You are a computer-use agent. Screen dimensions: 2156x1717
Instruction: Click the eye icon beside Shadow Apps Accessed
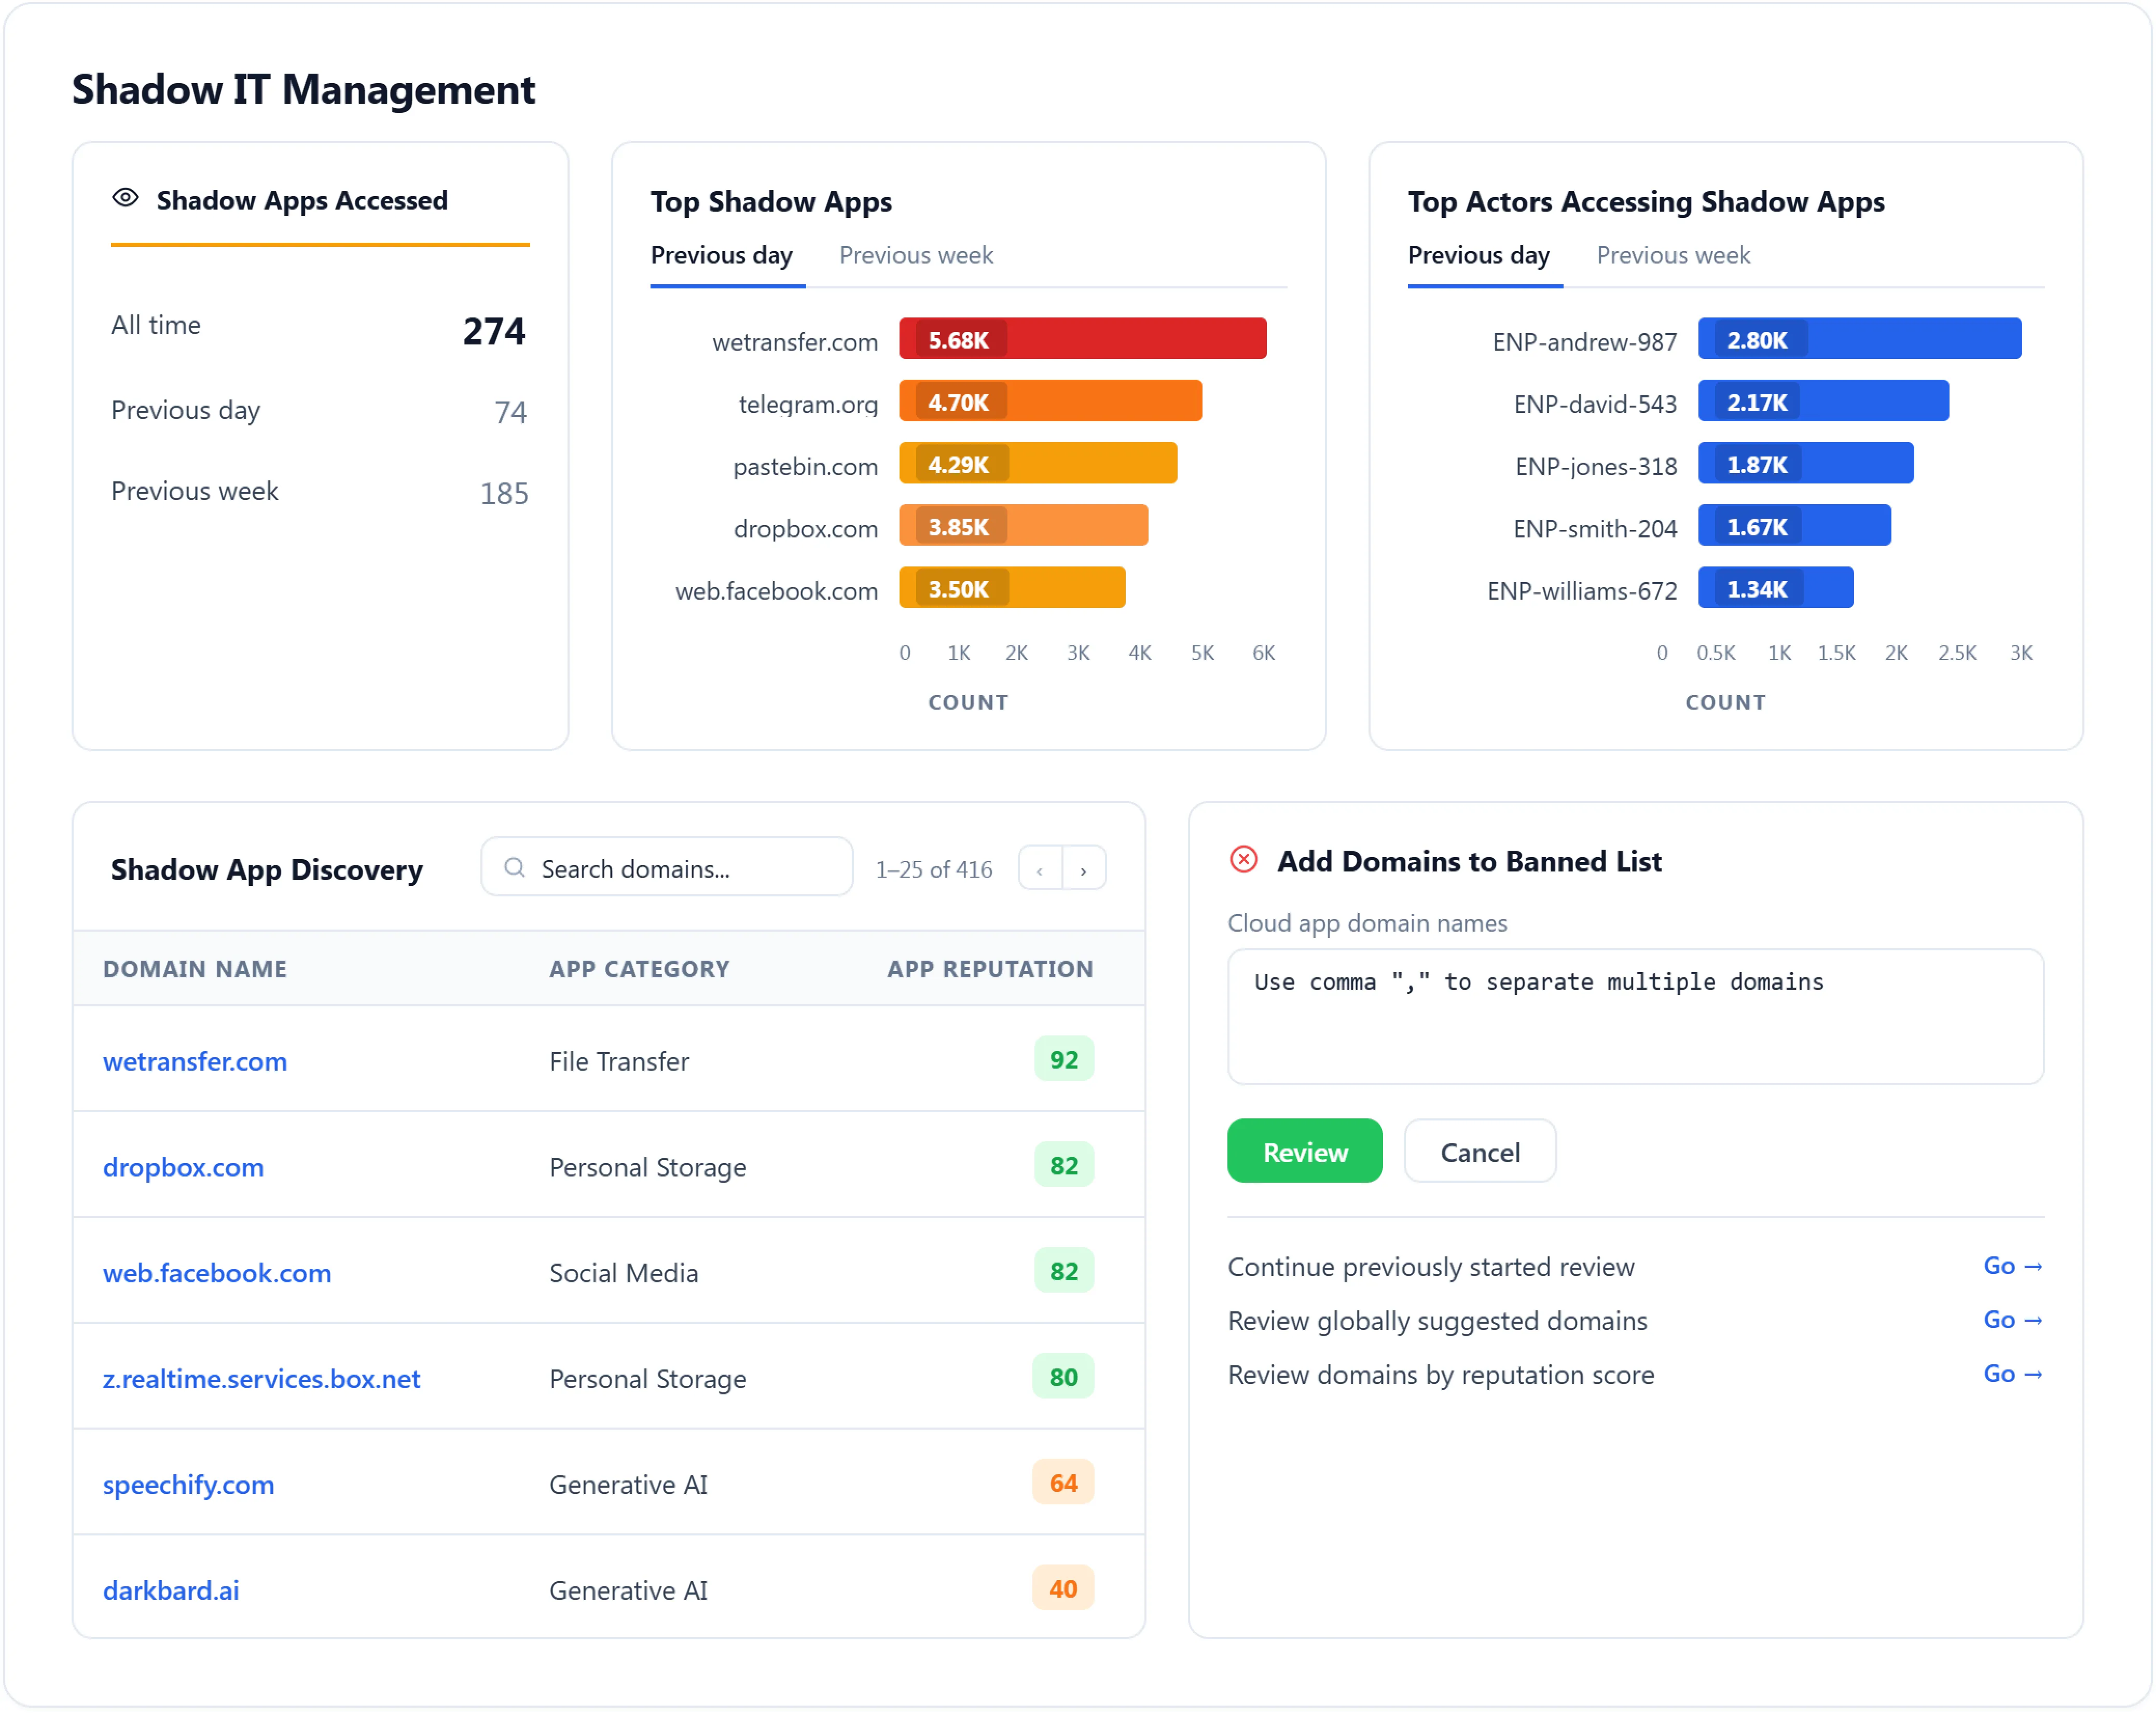point(125,198)
